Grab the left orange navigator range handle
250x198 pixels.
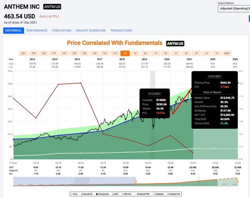tap(136, 182)
